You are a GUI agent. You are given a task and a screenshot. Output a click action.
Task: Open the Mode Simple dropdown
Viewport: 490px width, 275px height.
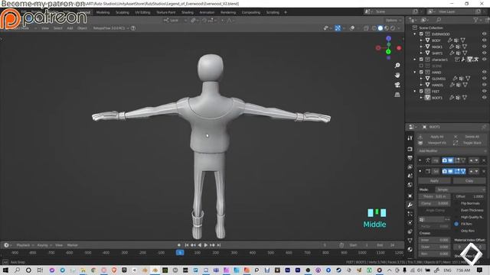pyautogui.click(x=461, y=189)
